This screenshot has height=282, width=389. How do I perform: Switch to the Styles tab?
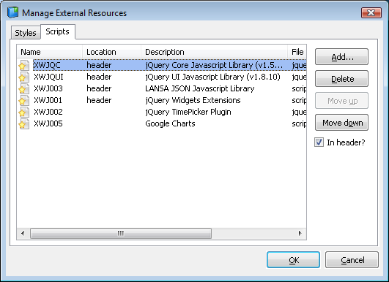click(x=26, y=33)
